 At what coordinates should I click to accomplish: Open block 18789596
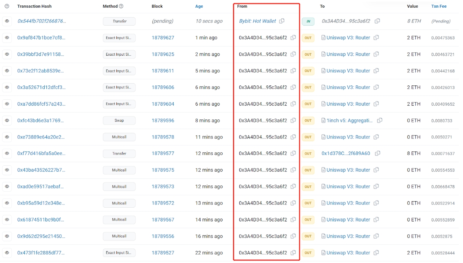tap(163, 121)
